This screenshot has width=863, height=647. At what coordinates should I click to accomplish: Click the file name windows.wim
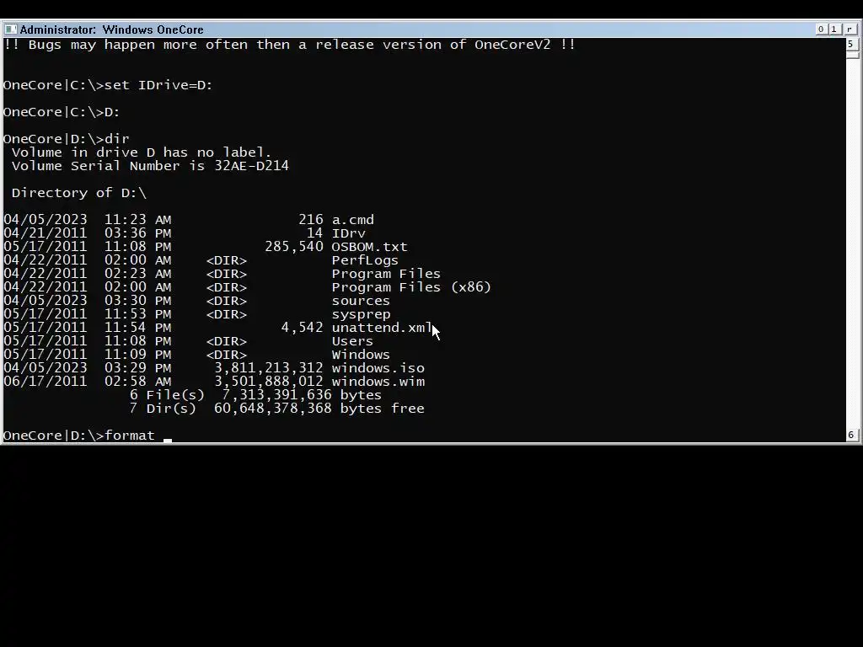point(378,382)
